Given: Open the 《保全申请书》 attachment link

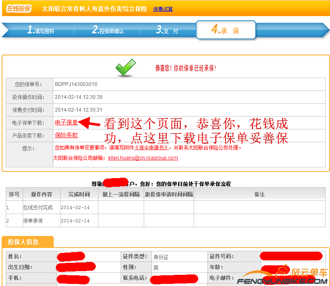Looking at the screenshot, I should coord(151,148).
